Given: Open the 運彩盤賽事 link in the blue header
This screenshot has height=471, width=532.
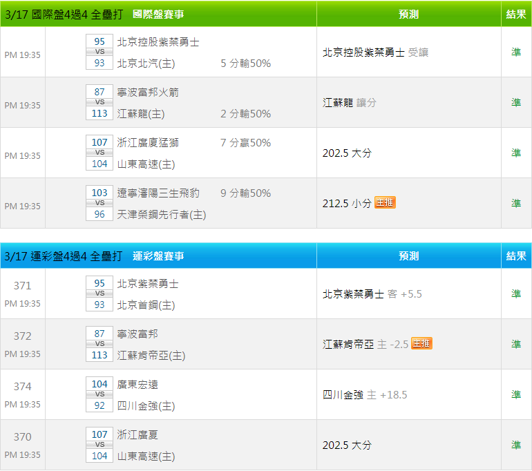Looking at the screenshot, I should click(x=158, y=256).
